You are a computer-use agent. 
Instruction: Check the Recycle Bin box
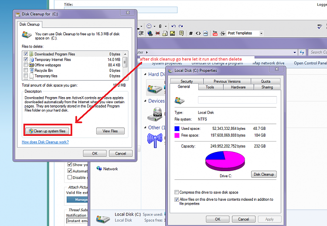pyautogui.click(x=26, y=70)
